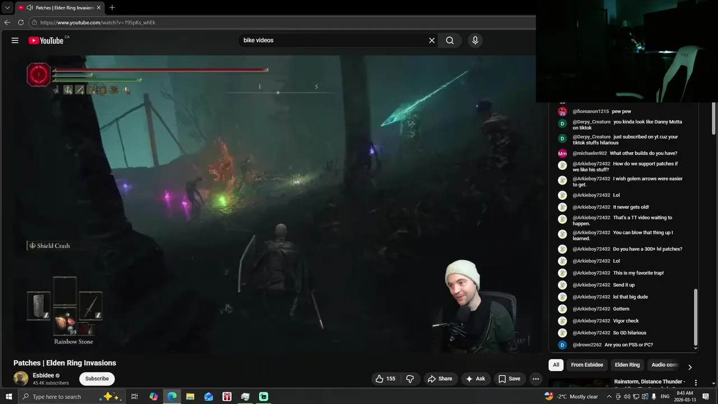Open the Rainstorm, Distance Thunder recommended video
This screenshot has width=718, height=404.
click(x=650, y=382)
